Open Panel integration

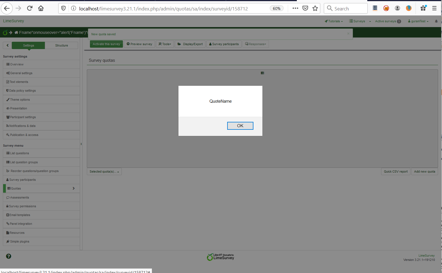41,224
